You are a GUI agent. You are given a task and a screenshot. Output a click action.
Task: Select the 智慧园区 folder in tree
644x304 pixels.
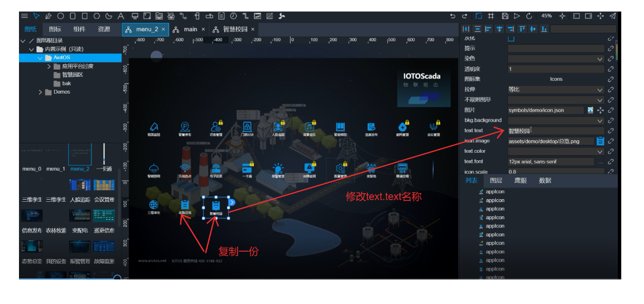pos(72,75)
